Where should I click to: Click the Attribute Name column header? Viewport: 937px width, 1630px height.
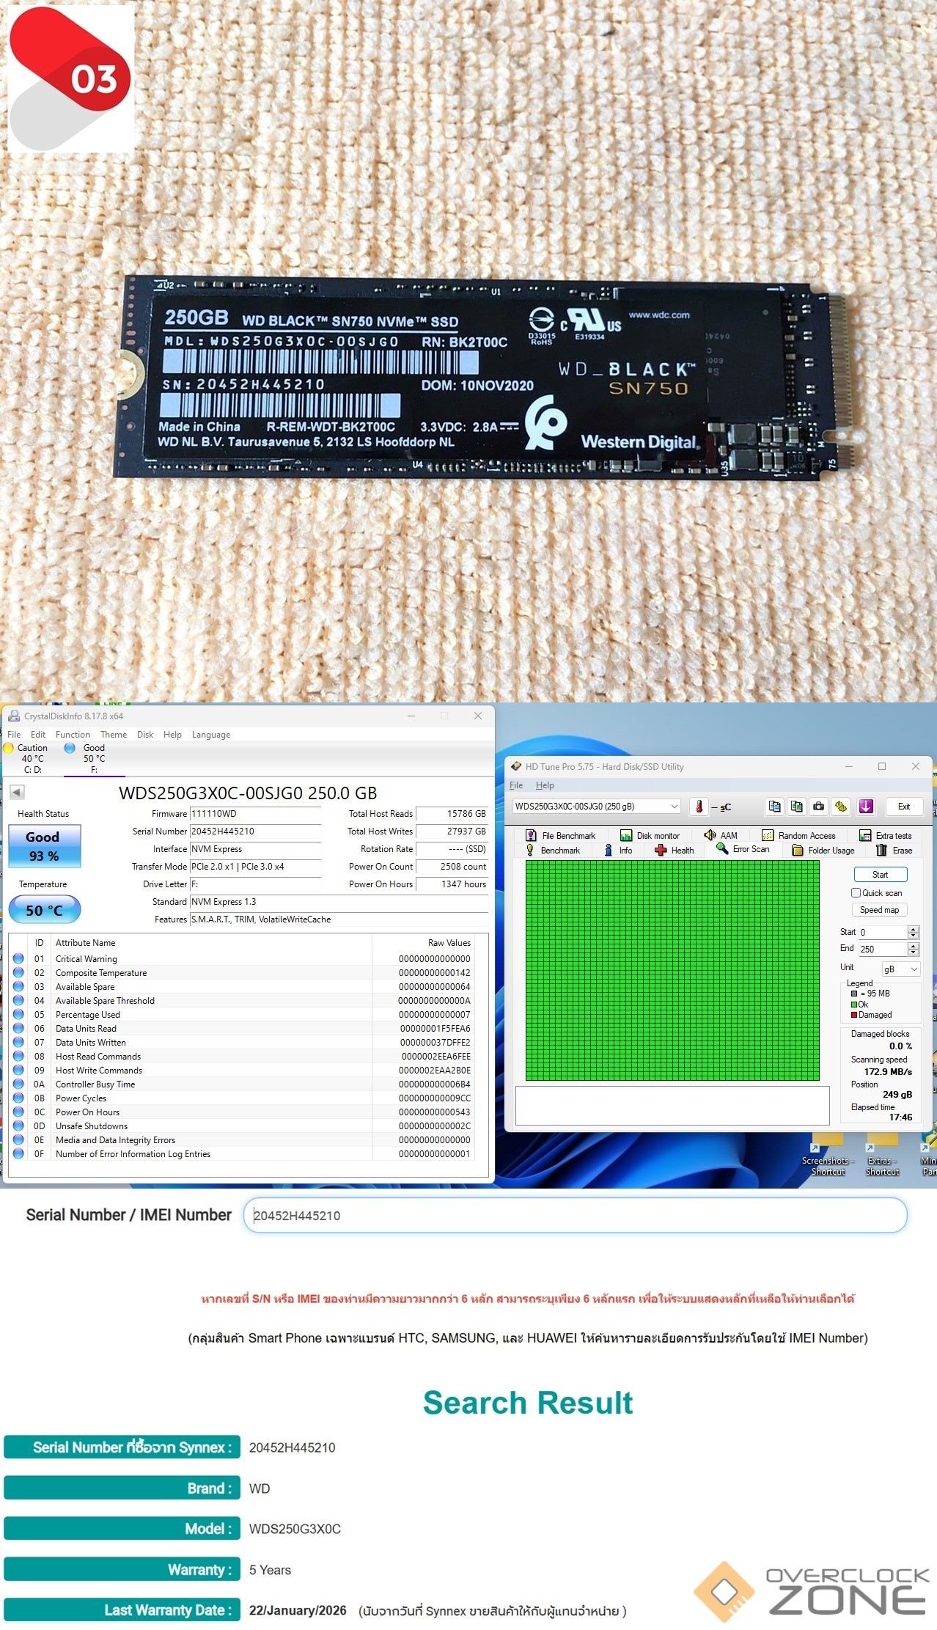tap(85, 943)
